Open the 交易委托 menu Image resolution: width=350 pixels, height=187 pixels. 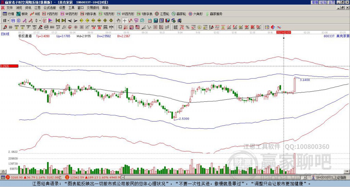(x=93, y=8)
